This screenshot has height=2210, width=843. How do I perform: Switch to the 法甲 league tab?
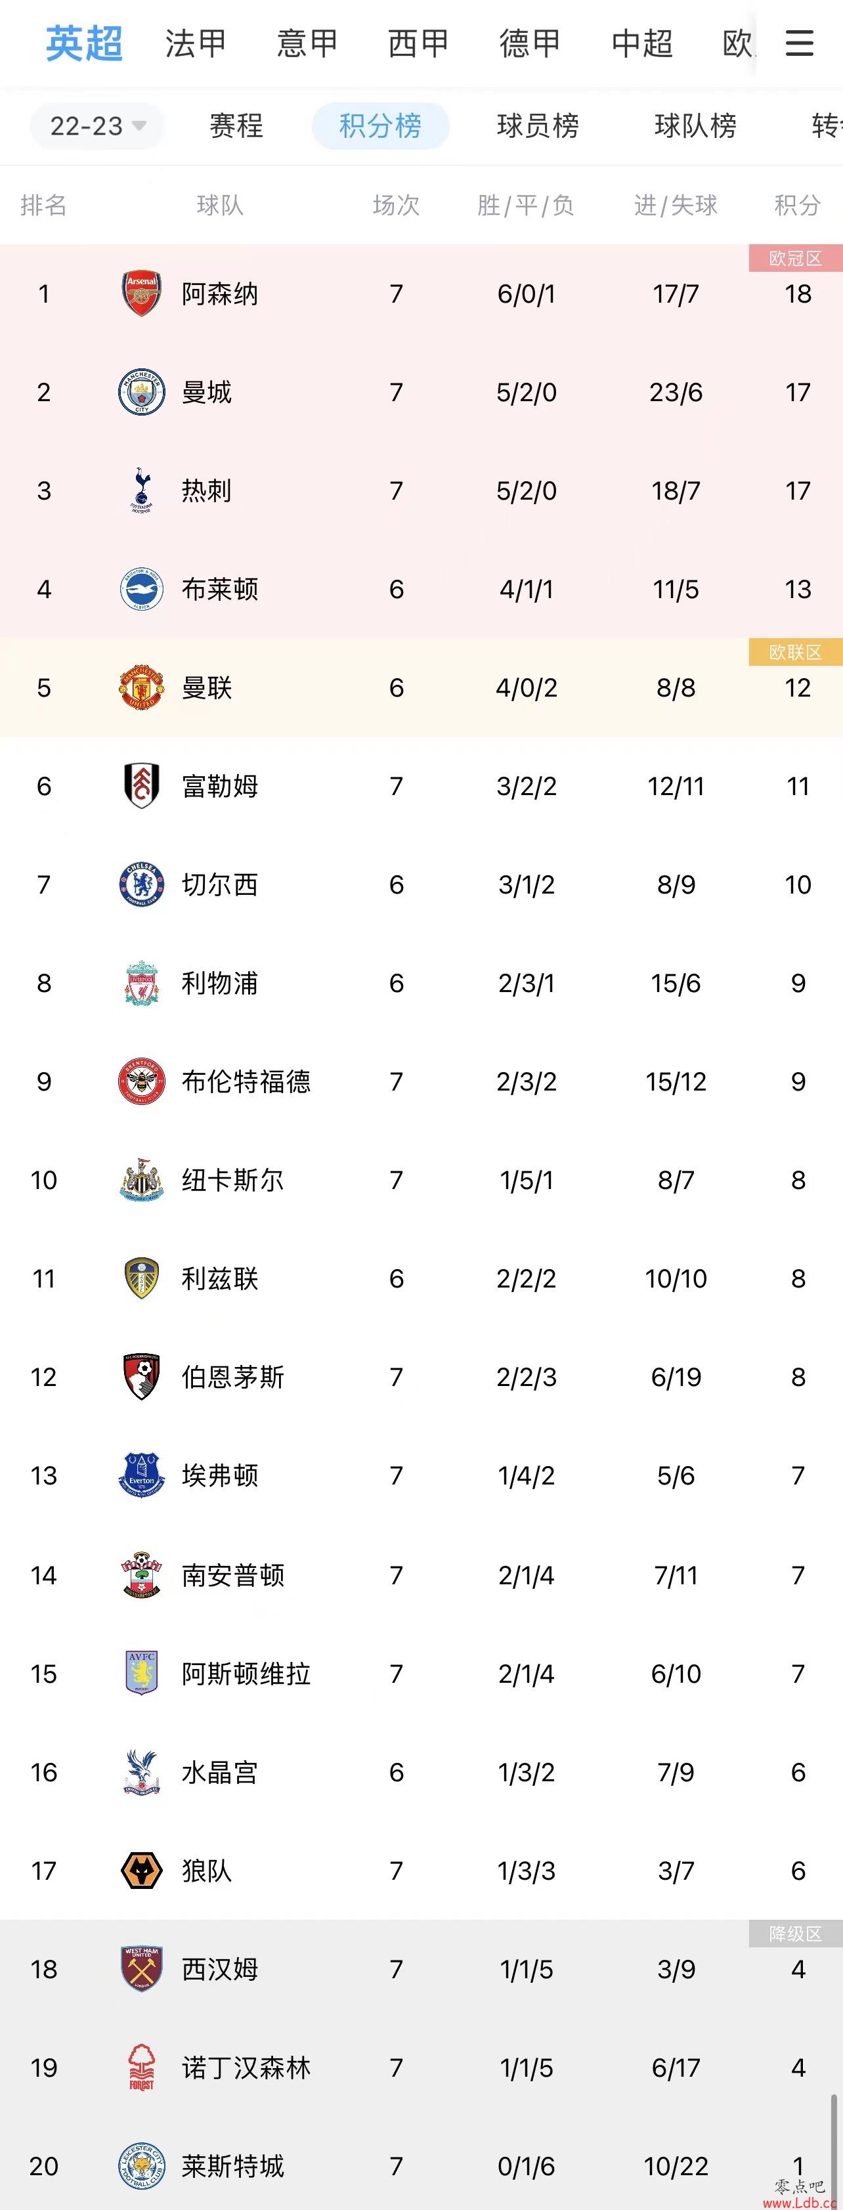pos(196,43)
